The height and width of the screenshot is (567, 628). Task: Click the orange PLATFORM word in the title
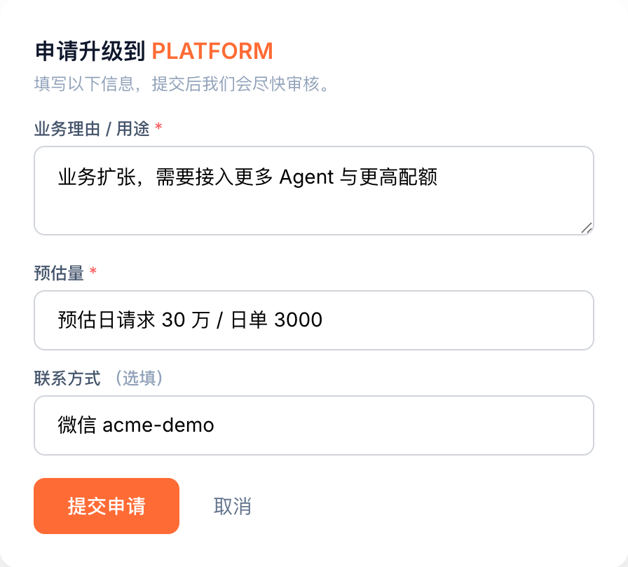pos(212,51)
